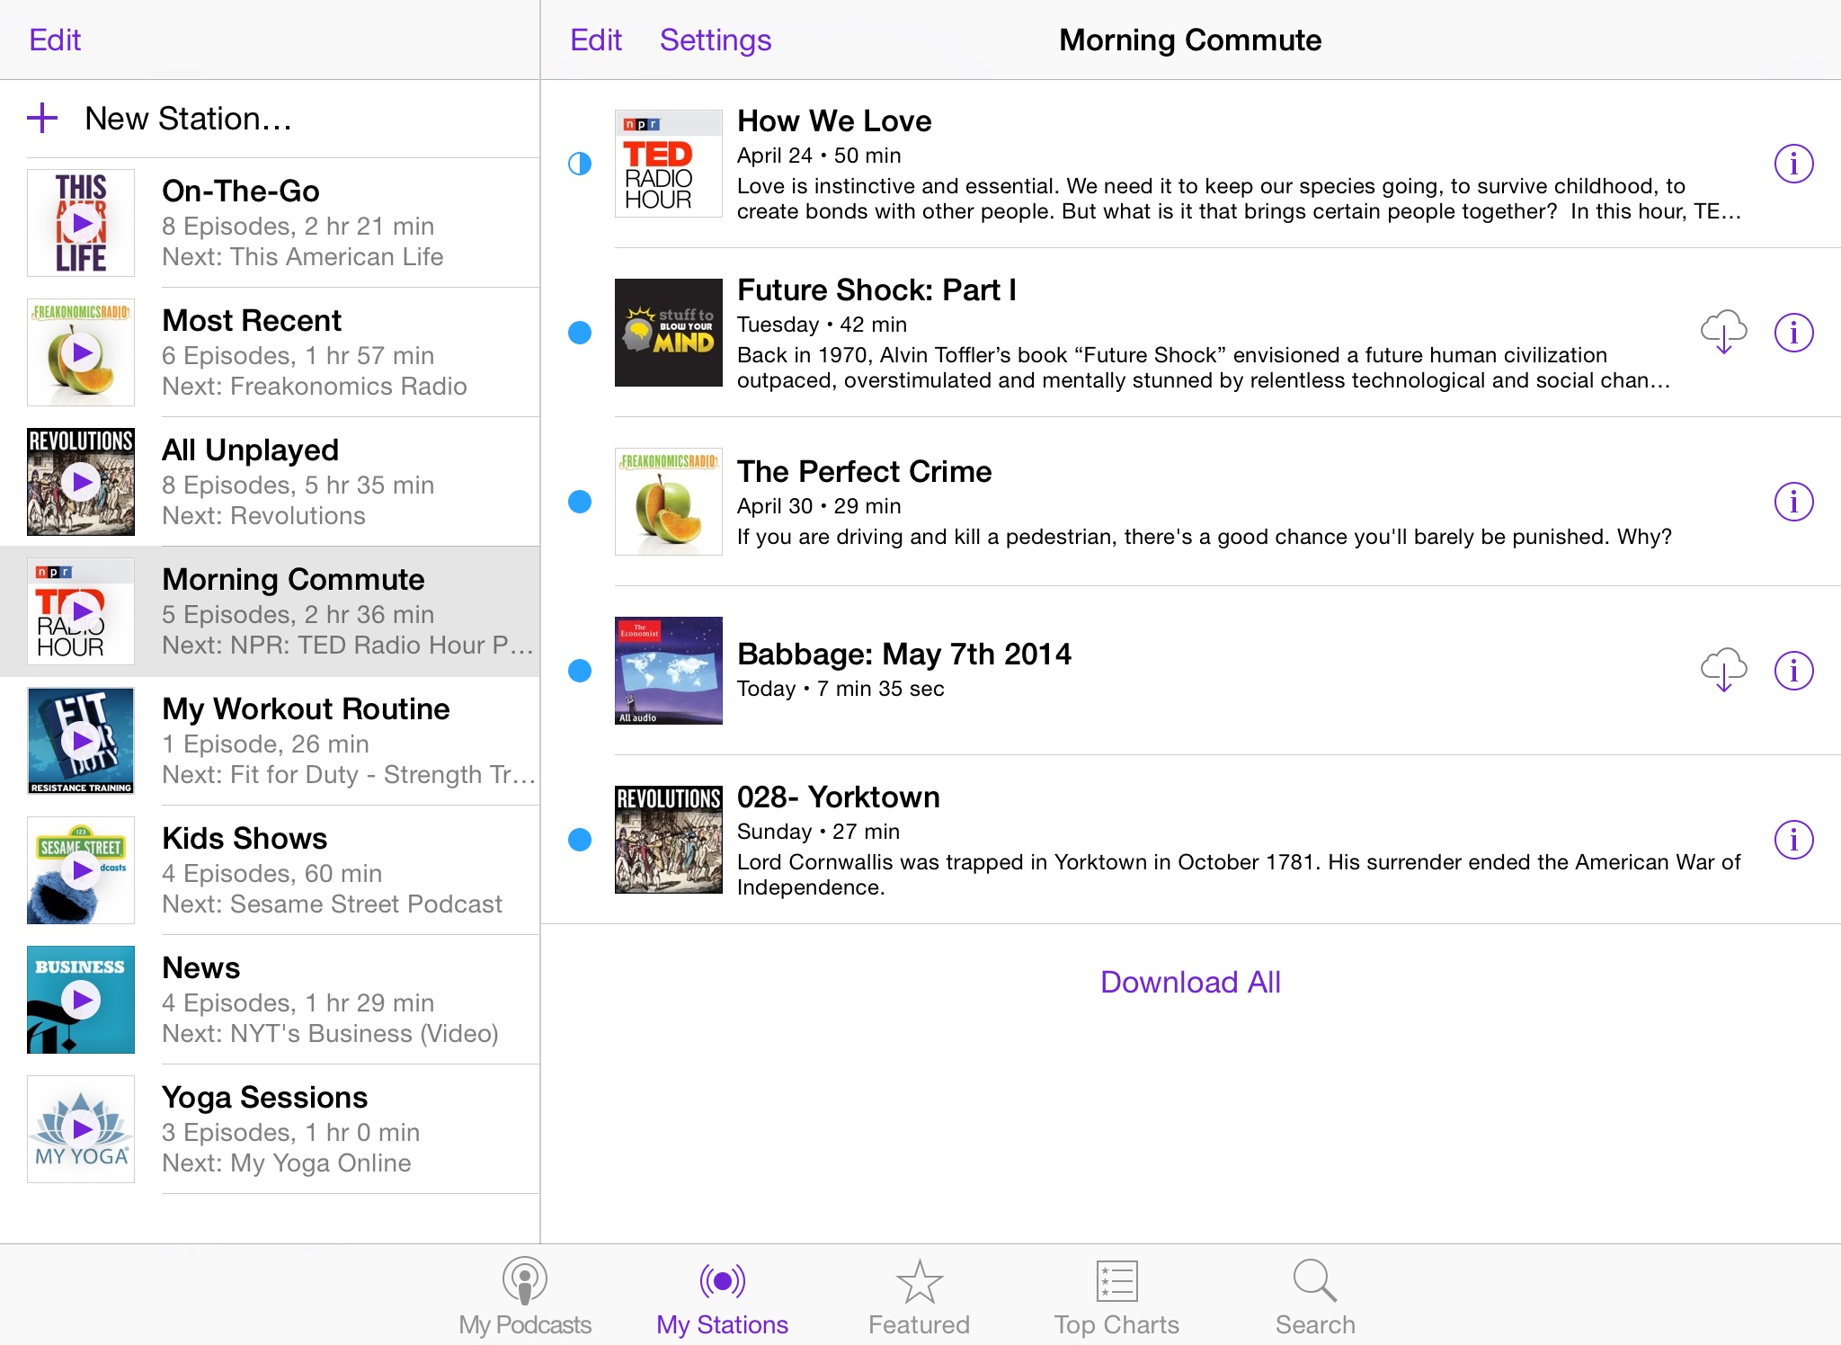The image size is (1841, 1345).
Task: Play the Kids Shows station artwork
Action: tap(81, 870)
